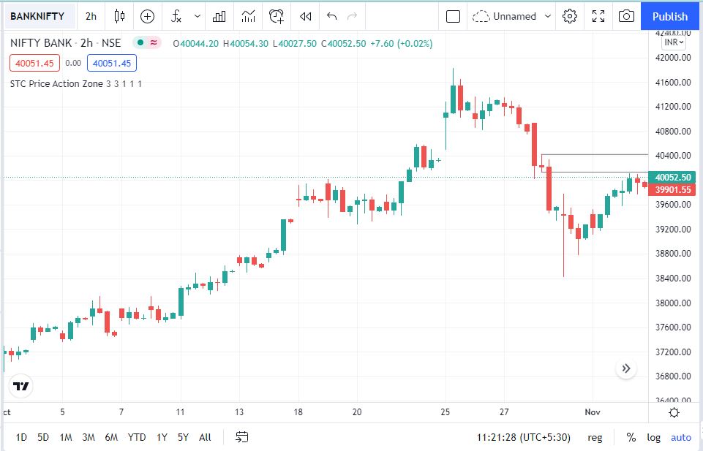Click the BANKNIFTY symbol search box
The height and width of the screenshot is (451, 703).
click(x=37, y=16)
